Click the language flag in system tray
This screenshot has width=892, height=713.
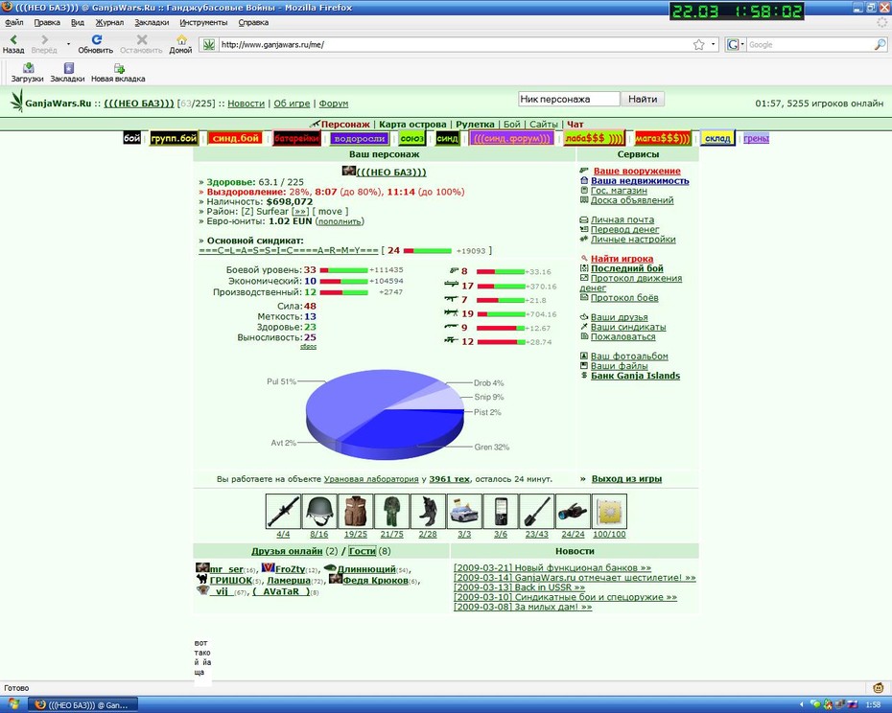[x=852, y=705]
